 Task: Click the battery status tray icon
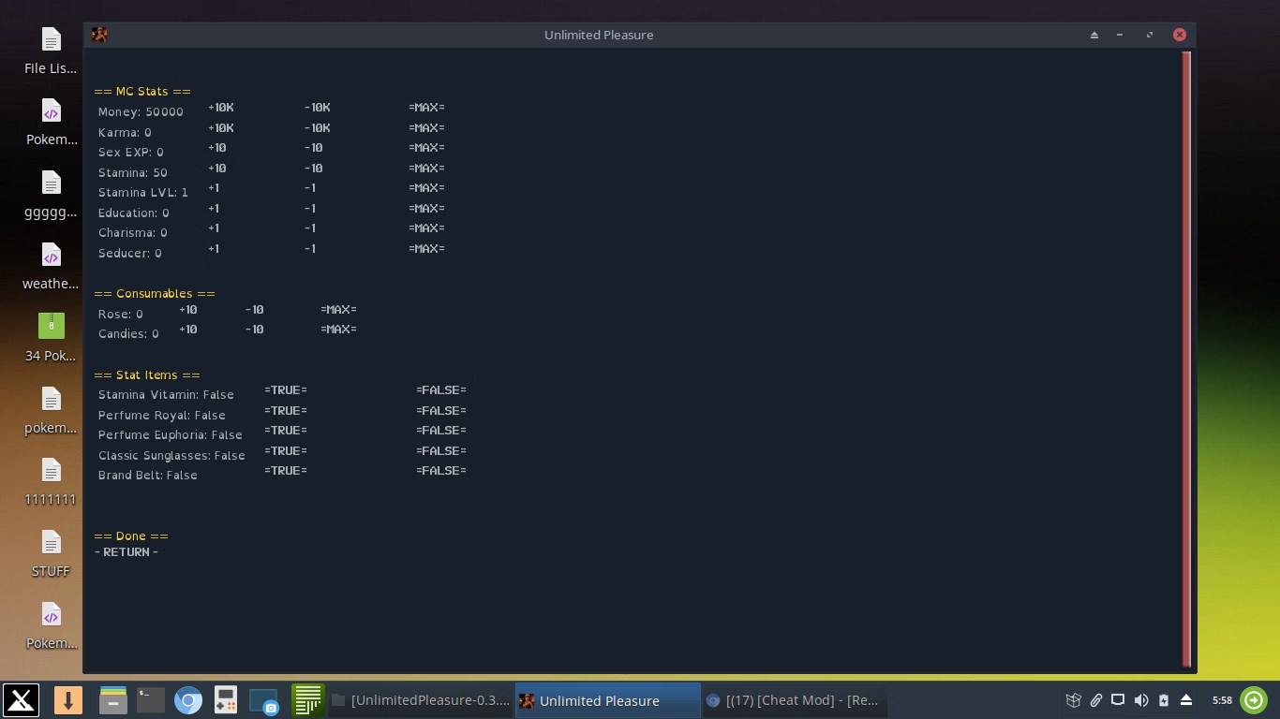1164,700
